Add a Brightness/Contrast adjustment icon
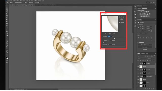Viewport: 162px width, 91px height. pyautogui.click(x=141, y=12)
